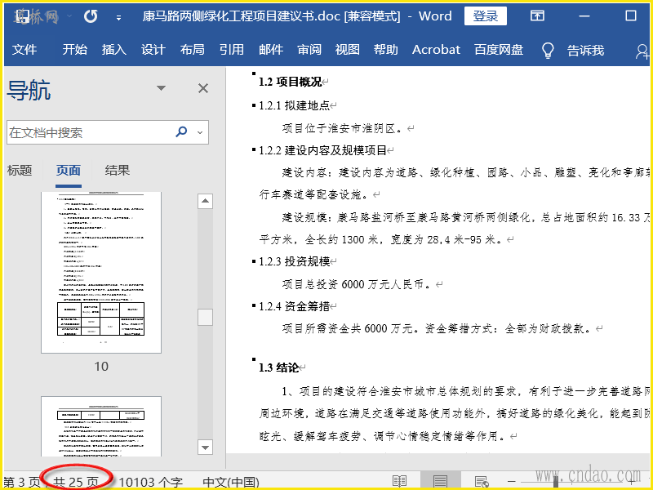Select the 引用 ribbon tab
This screenshot has width=653, height=490.
(x=232, y=49)
